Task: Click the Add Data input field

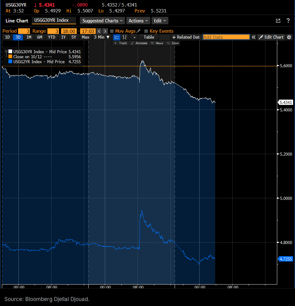Action: [226, 37]
